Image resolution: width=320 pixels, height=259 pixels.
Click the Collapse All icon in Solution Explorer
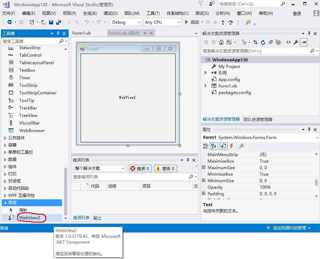[271, 42]
